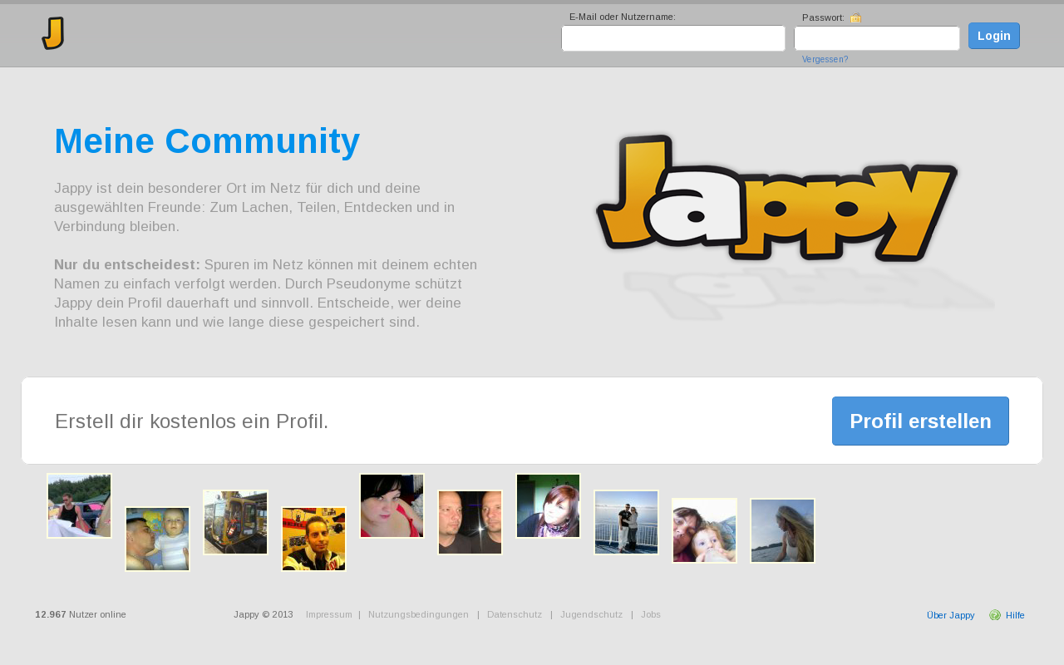Viewport: 1064px width, 665px height.
Task: Click the large Jappy logo graphic
Action: [777, 197]
